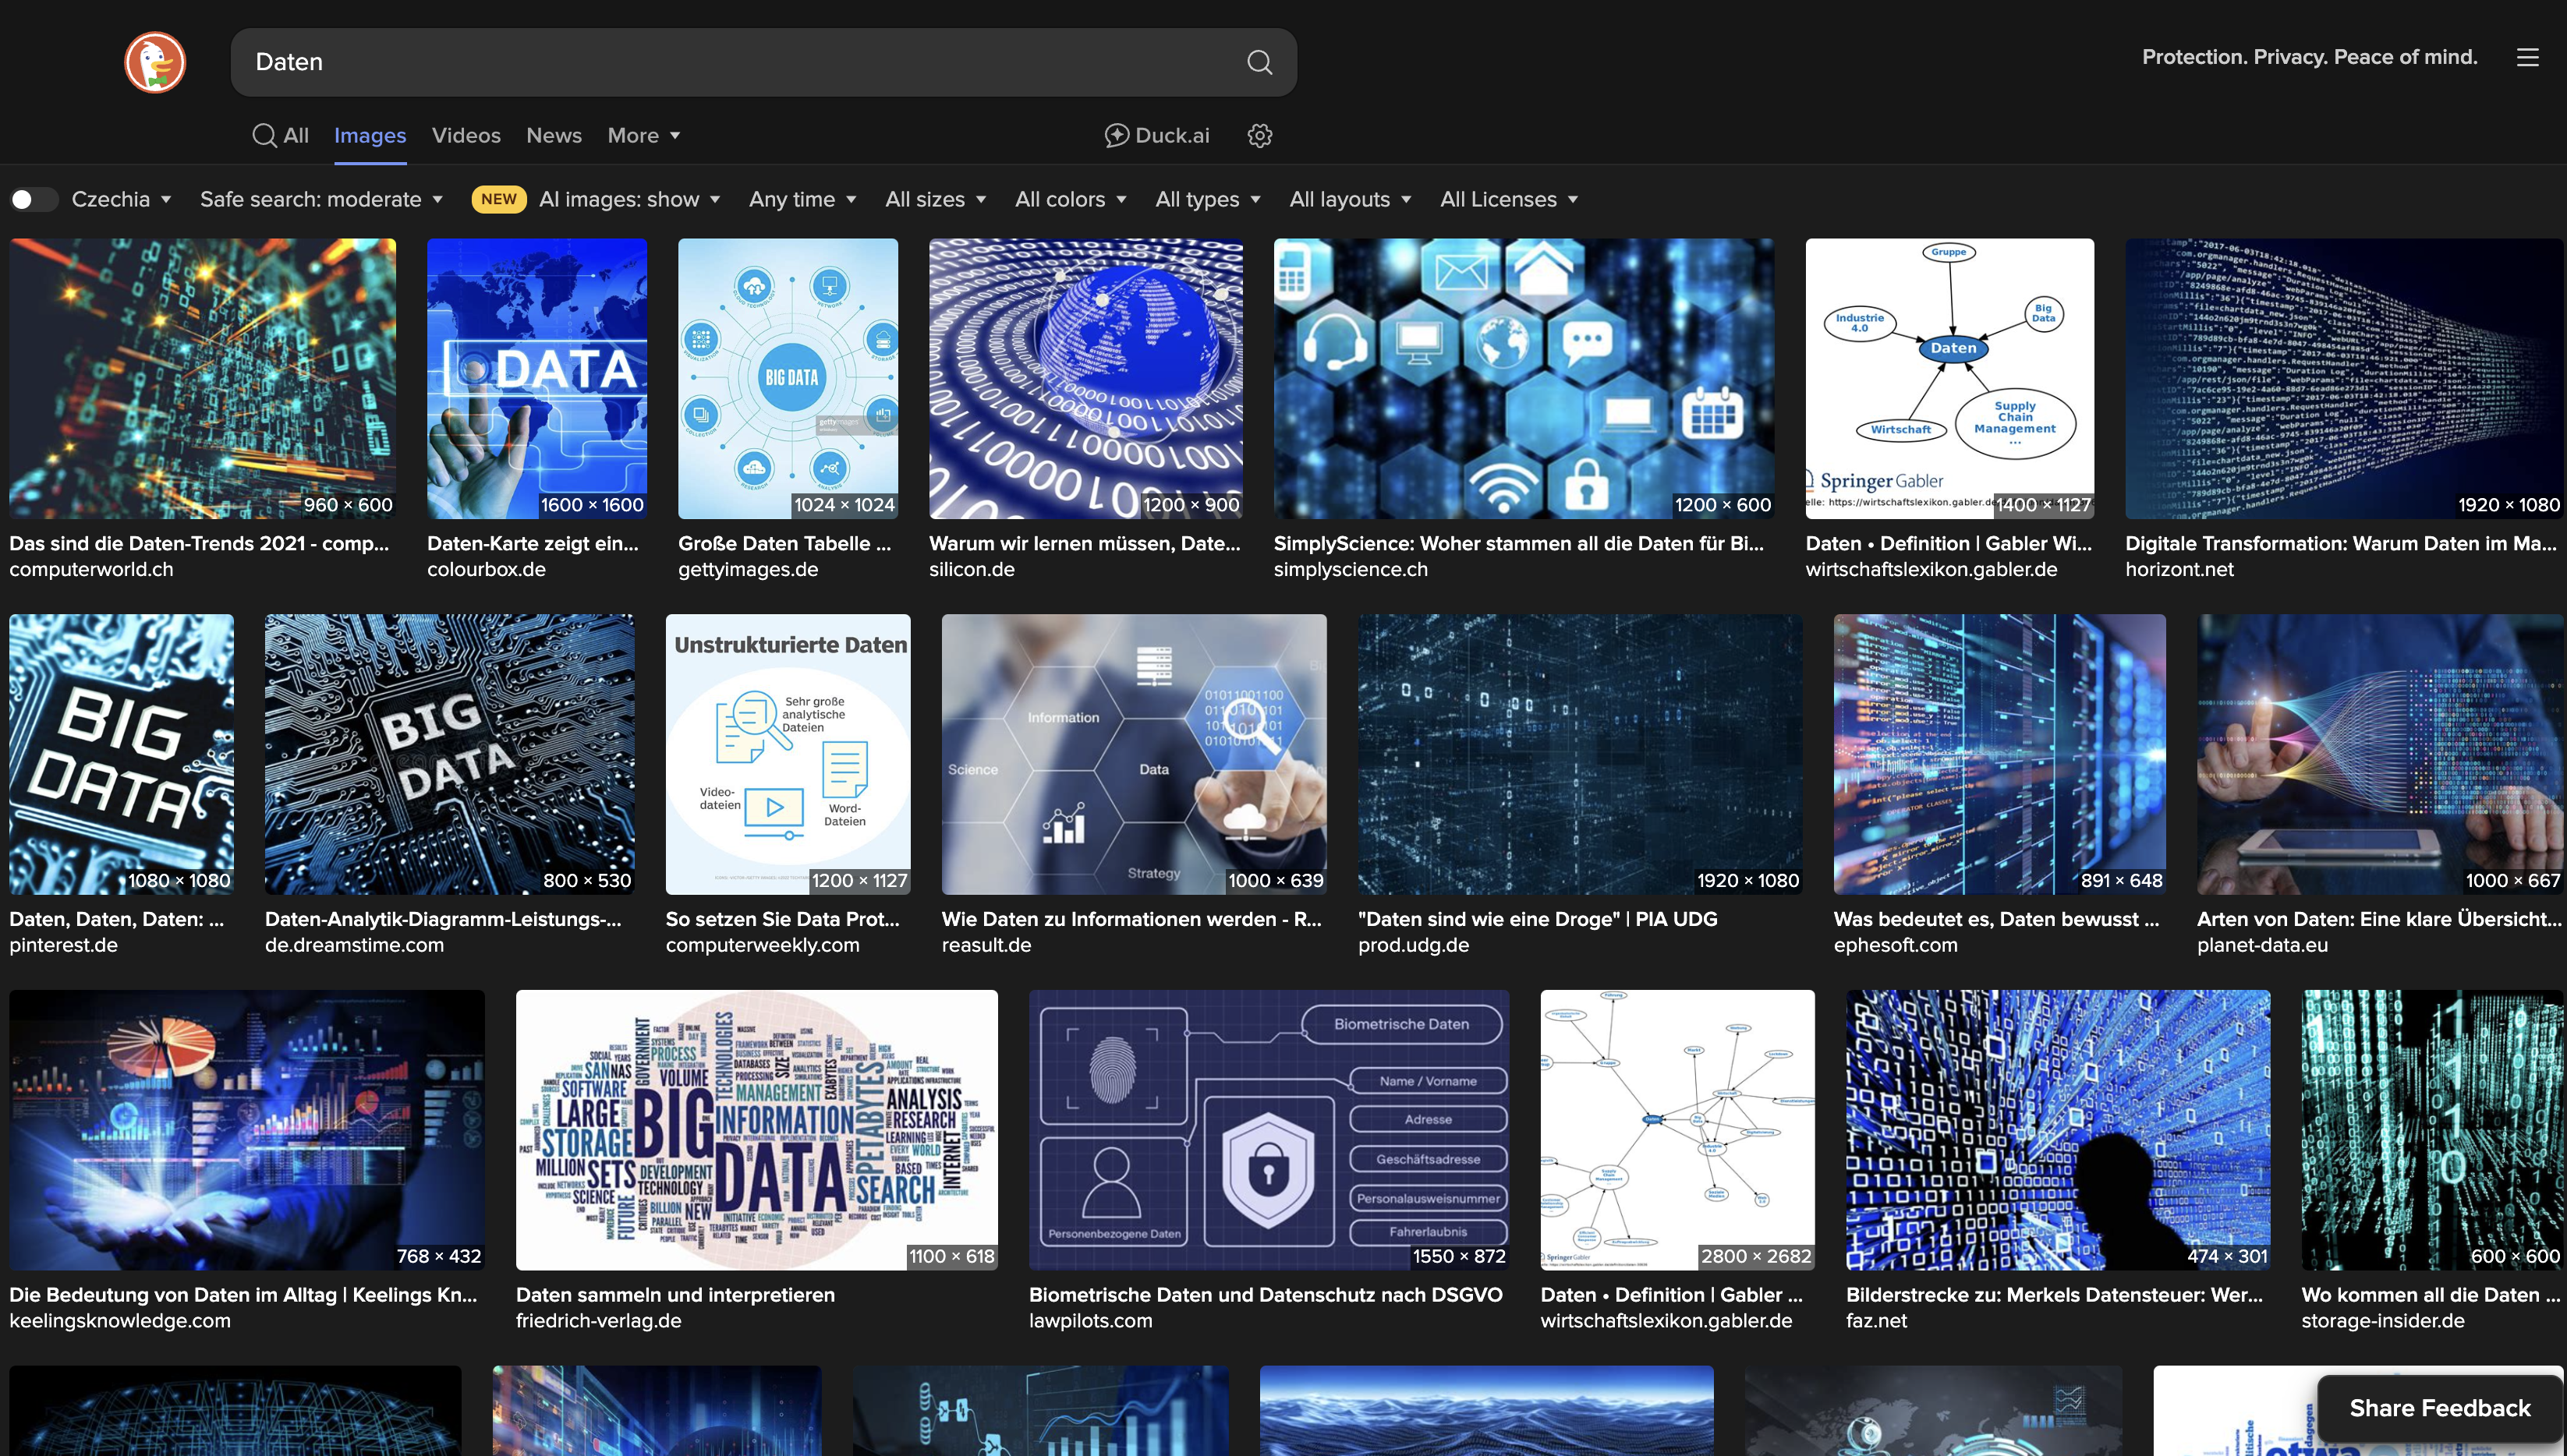Image resolution: width=2567 pixels, height=1456 pixels.
Task: Click the All search magnifier tab icon
Action: [x=264, y=135]
